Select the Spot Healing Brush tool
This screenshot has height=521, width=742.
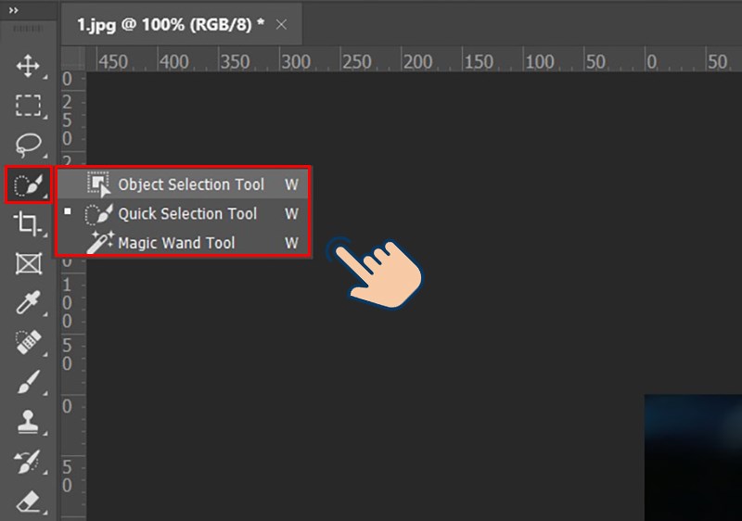tap(29, 344)
